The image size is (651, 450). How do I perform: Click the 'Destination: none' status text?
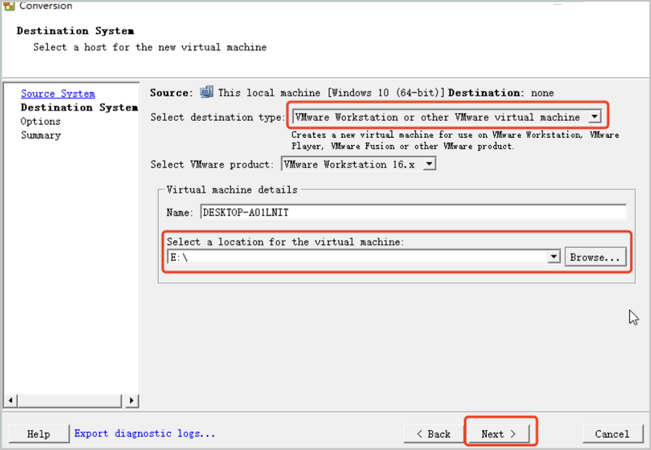[x=501, y=93]
